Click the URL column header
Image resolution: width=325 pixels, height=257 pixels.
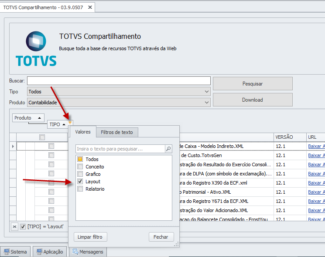click(315, 137)
